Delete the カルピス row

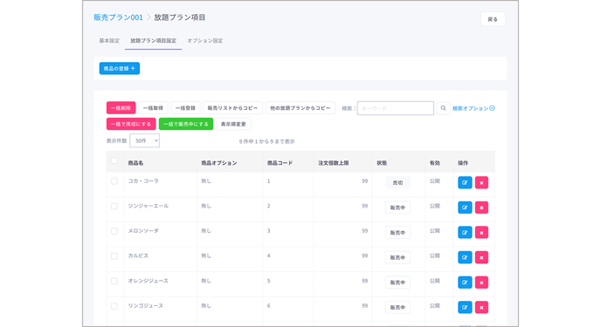tap(481, 257)
